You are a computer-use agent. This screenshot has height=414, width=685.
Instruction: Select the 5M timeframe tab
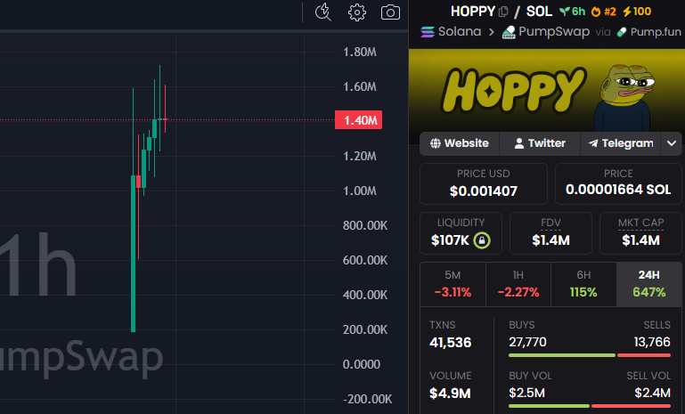pos(453,284)
